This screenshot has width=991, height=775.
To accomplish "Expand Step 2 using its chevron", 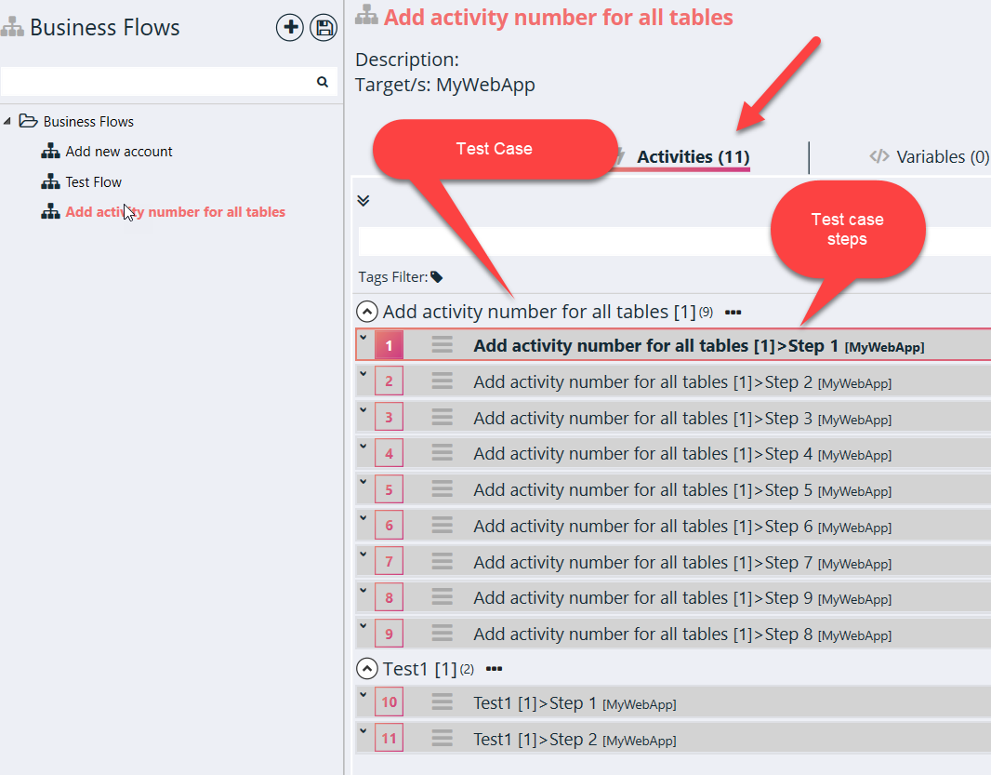I will 364,376.
